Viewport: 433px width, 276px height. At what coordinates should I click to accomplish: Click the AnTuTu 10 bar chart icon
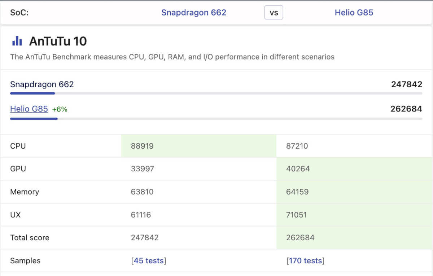pyautogui.click(x=17, y=41)
